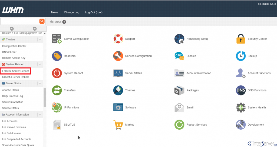This screenshot has width=277, height=147.
Task: Collapse the Clusters sidebar section
Action: [x=40, y=40]
